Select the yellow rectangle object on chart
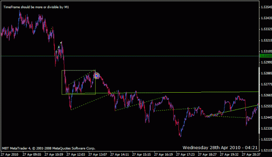The image size is (272, 157). coord(79,82)
